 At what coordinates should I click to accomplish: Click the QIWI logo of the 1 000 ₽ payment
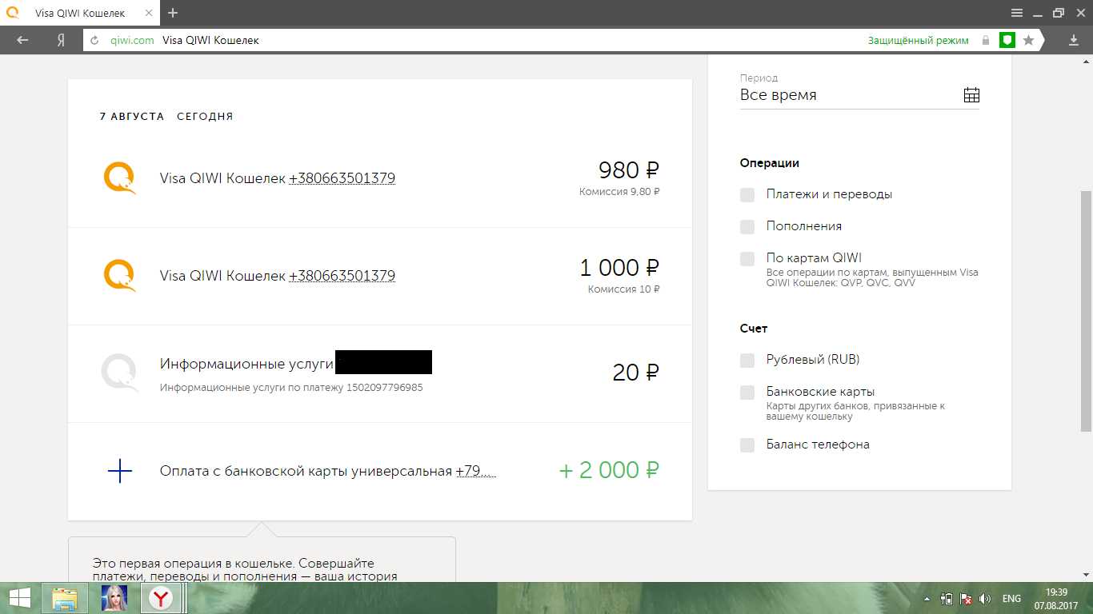click(120, 276)
